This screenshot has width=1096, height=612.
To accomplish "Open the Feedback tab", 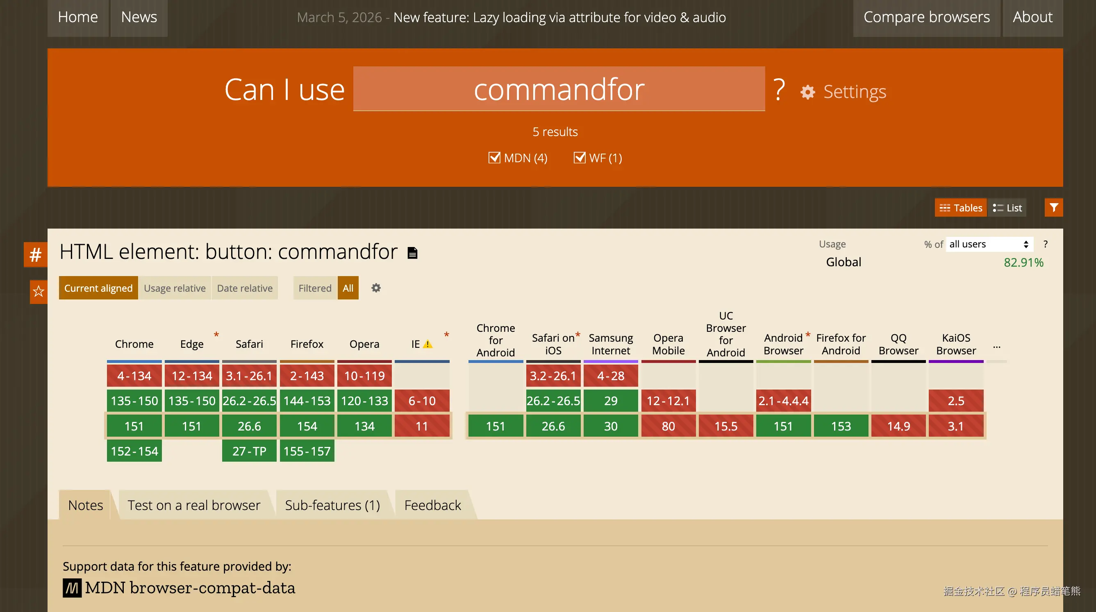I will click(x=433, y=505).
